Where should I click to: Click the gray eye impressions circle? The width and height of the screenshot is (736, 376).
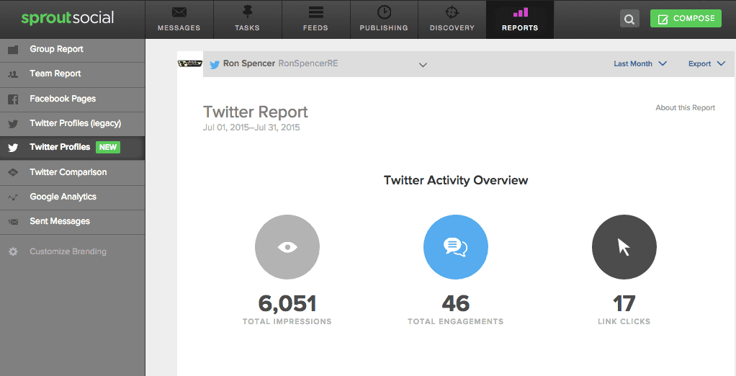point(287,247)
